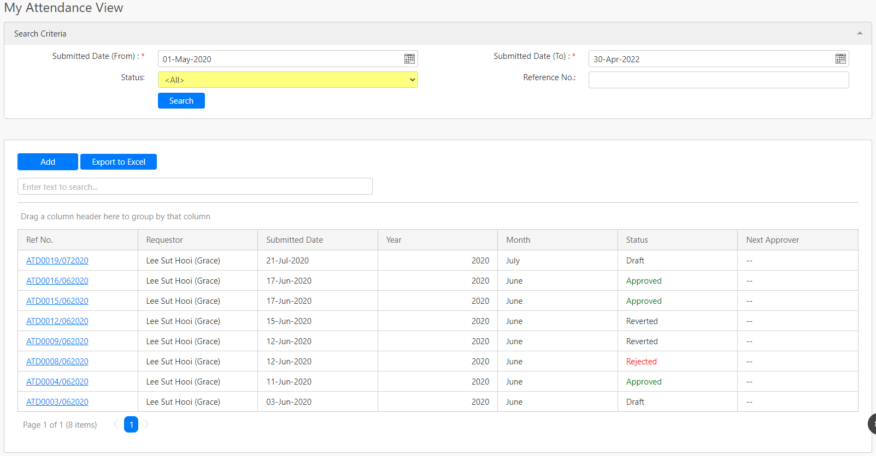Sort by the Month column header

tap(557, 240)
